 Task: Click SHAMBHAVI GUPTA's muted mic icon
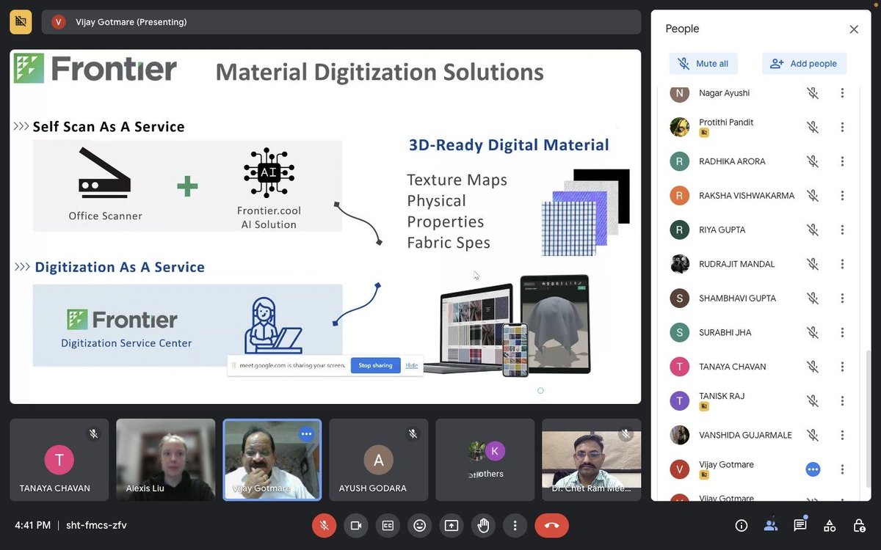[x=813, y=298]
